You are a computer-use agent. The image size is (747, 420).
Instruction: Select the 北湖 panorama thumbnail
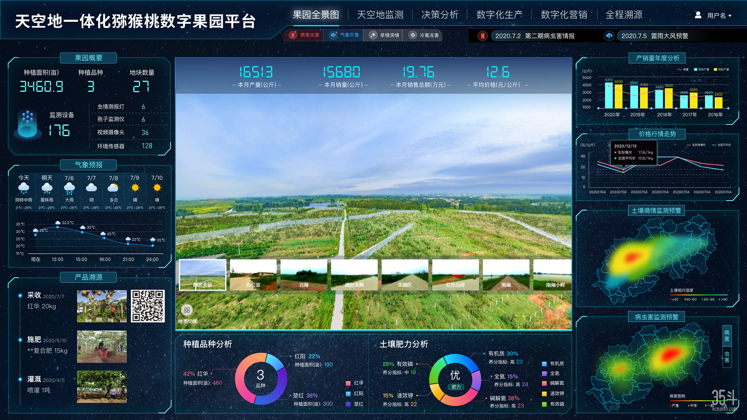(x=304, y=275)
